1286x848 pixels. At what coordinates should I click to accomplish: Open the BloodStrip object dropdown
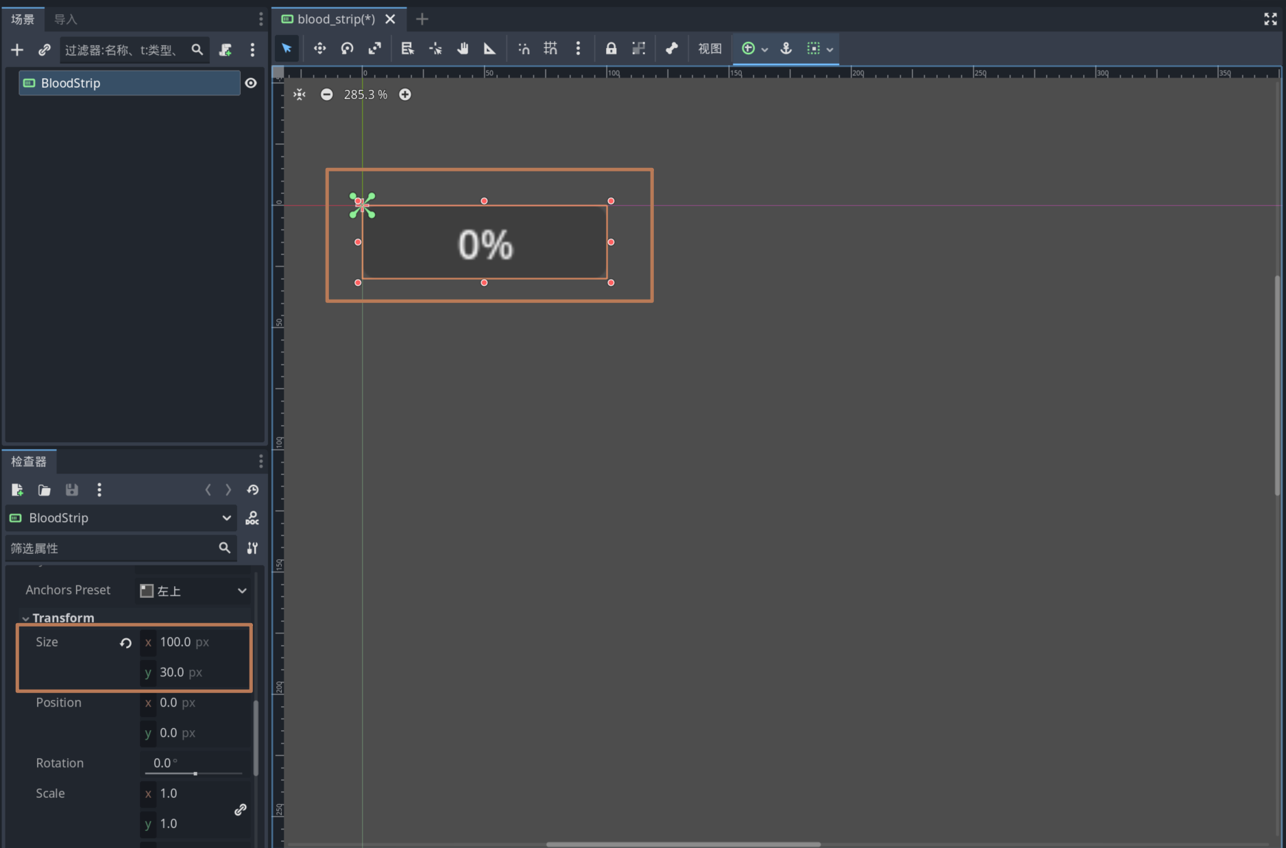coord(121,518)
